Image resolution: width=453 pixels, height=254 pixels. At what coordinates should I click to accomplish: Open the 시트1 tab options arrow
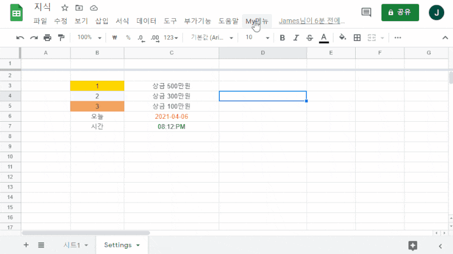click(x=86, y=245)
